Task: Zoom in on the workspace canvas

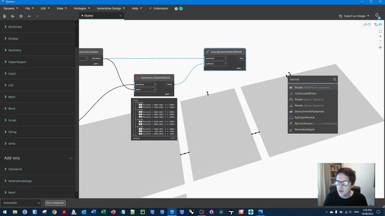Action: pyautogui.click(x=380, y=37)
